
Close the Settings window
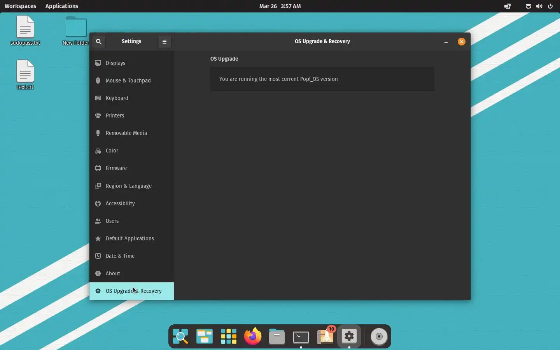[x=462, y=42]
